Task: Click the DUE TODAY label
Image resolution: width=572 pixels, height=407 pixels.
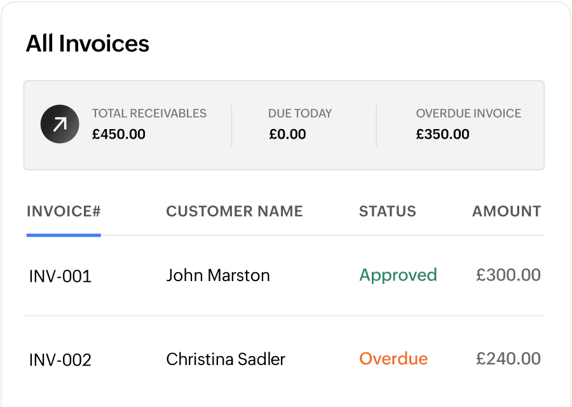Action: 300,114
